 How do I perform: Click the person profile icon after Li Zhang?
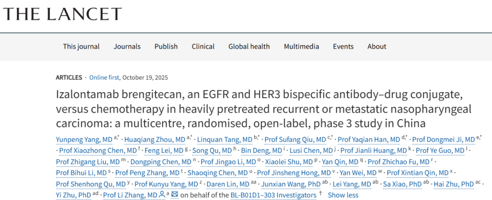(x=161, y=195)
